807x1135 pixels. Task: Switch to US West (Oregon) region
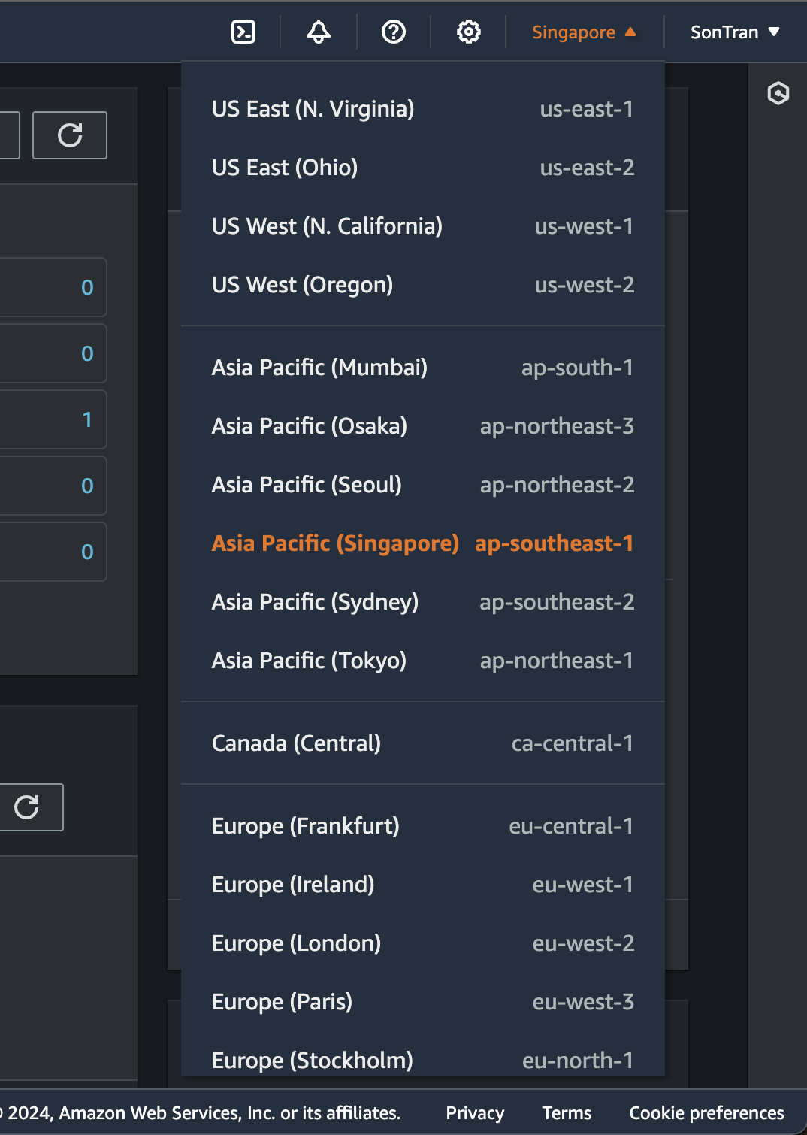click(422, 285)
